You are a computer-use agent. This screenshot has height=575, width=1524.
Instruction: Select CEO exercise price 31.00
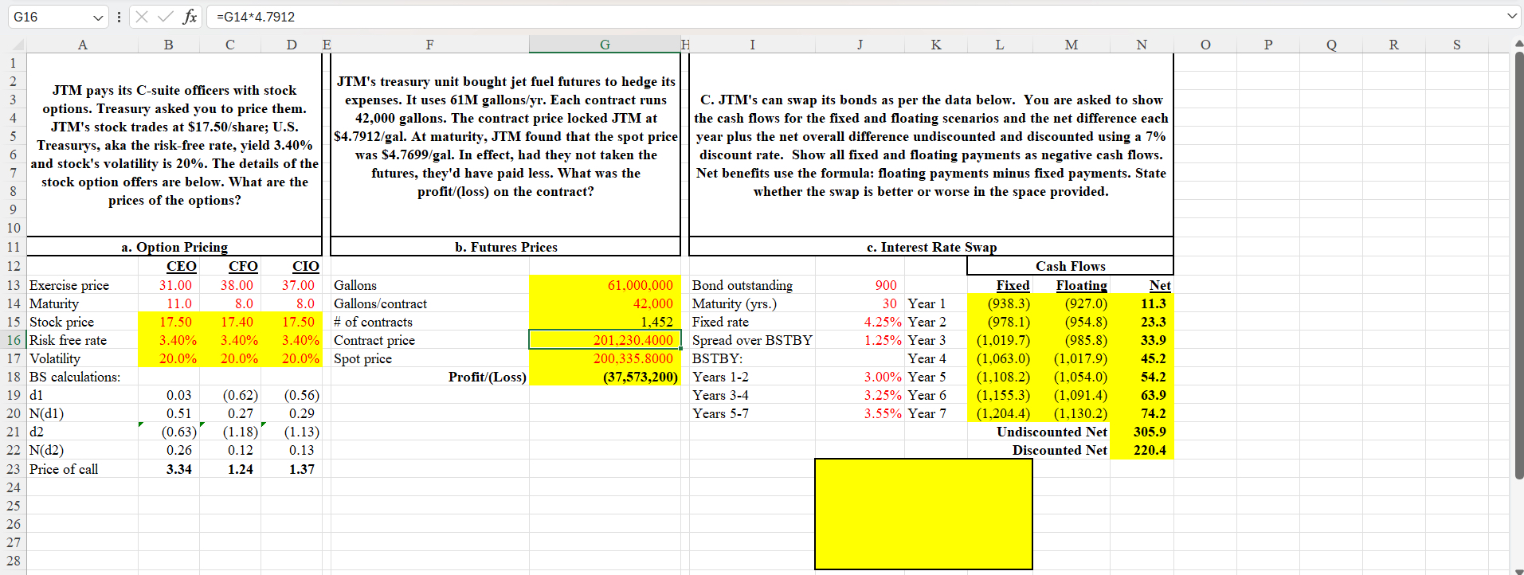[168, 285]
